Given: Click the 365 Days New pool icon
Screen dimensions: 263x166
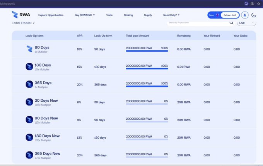Looking at the screenshot, I should tap(29, 155).
